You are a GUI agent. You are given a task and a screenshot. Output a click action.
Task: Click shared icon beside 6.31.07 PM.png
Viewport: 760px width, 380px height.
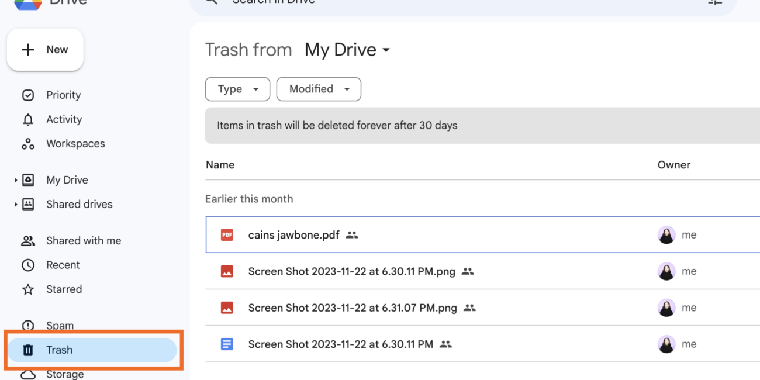(x=469, y=308)
